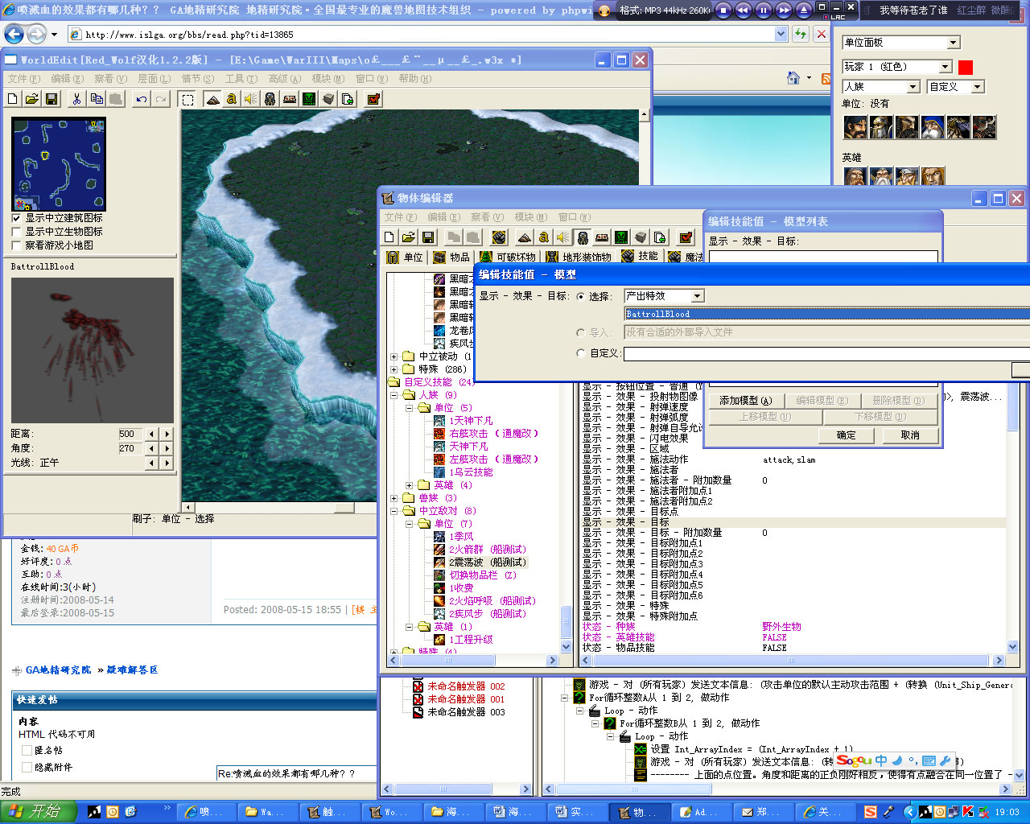
Task: Open 人族 race dropdown in unit palette
Action: 913,87
